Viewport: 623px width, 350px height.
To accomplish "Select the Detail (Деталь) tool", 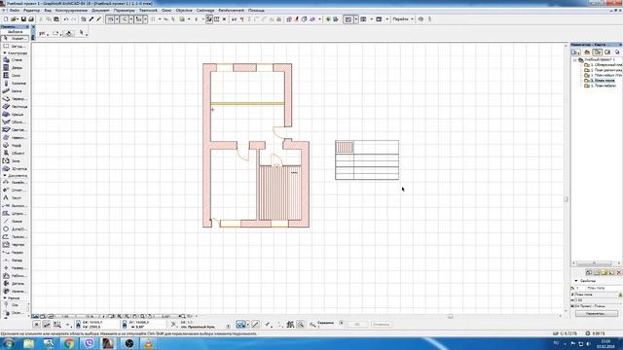I will pos(15,284).
